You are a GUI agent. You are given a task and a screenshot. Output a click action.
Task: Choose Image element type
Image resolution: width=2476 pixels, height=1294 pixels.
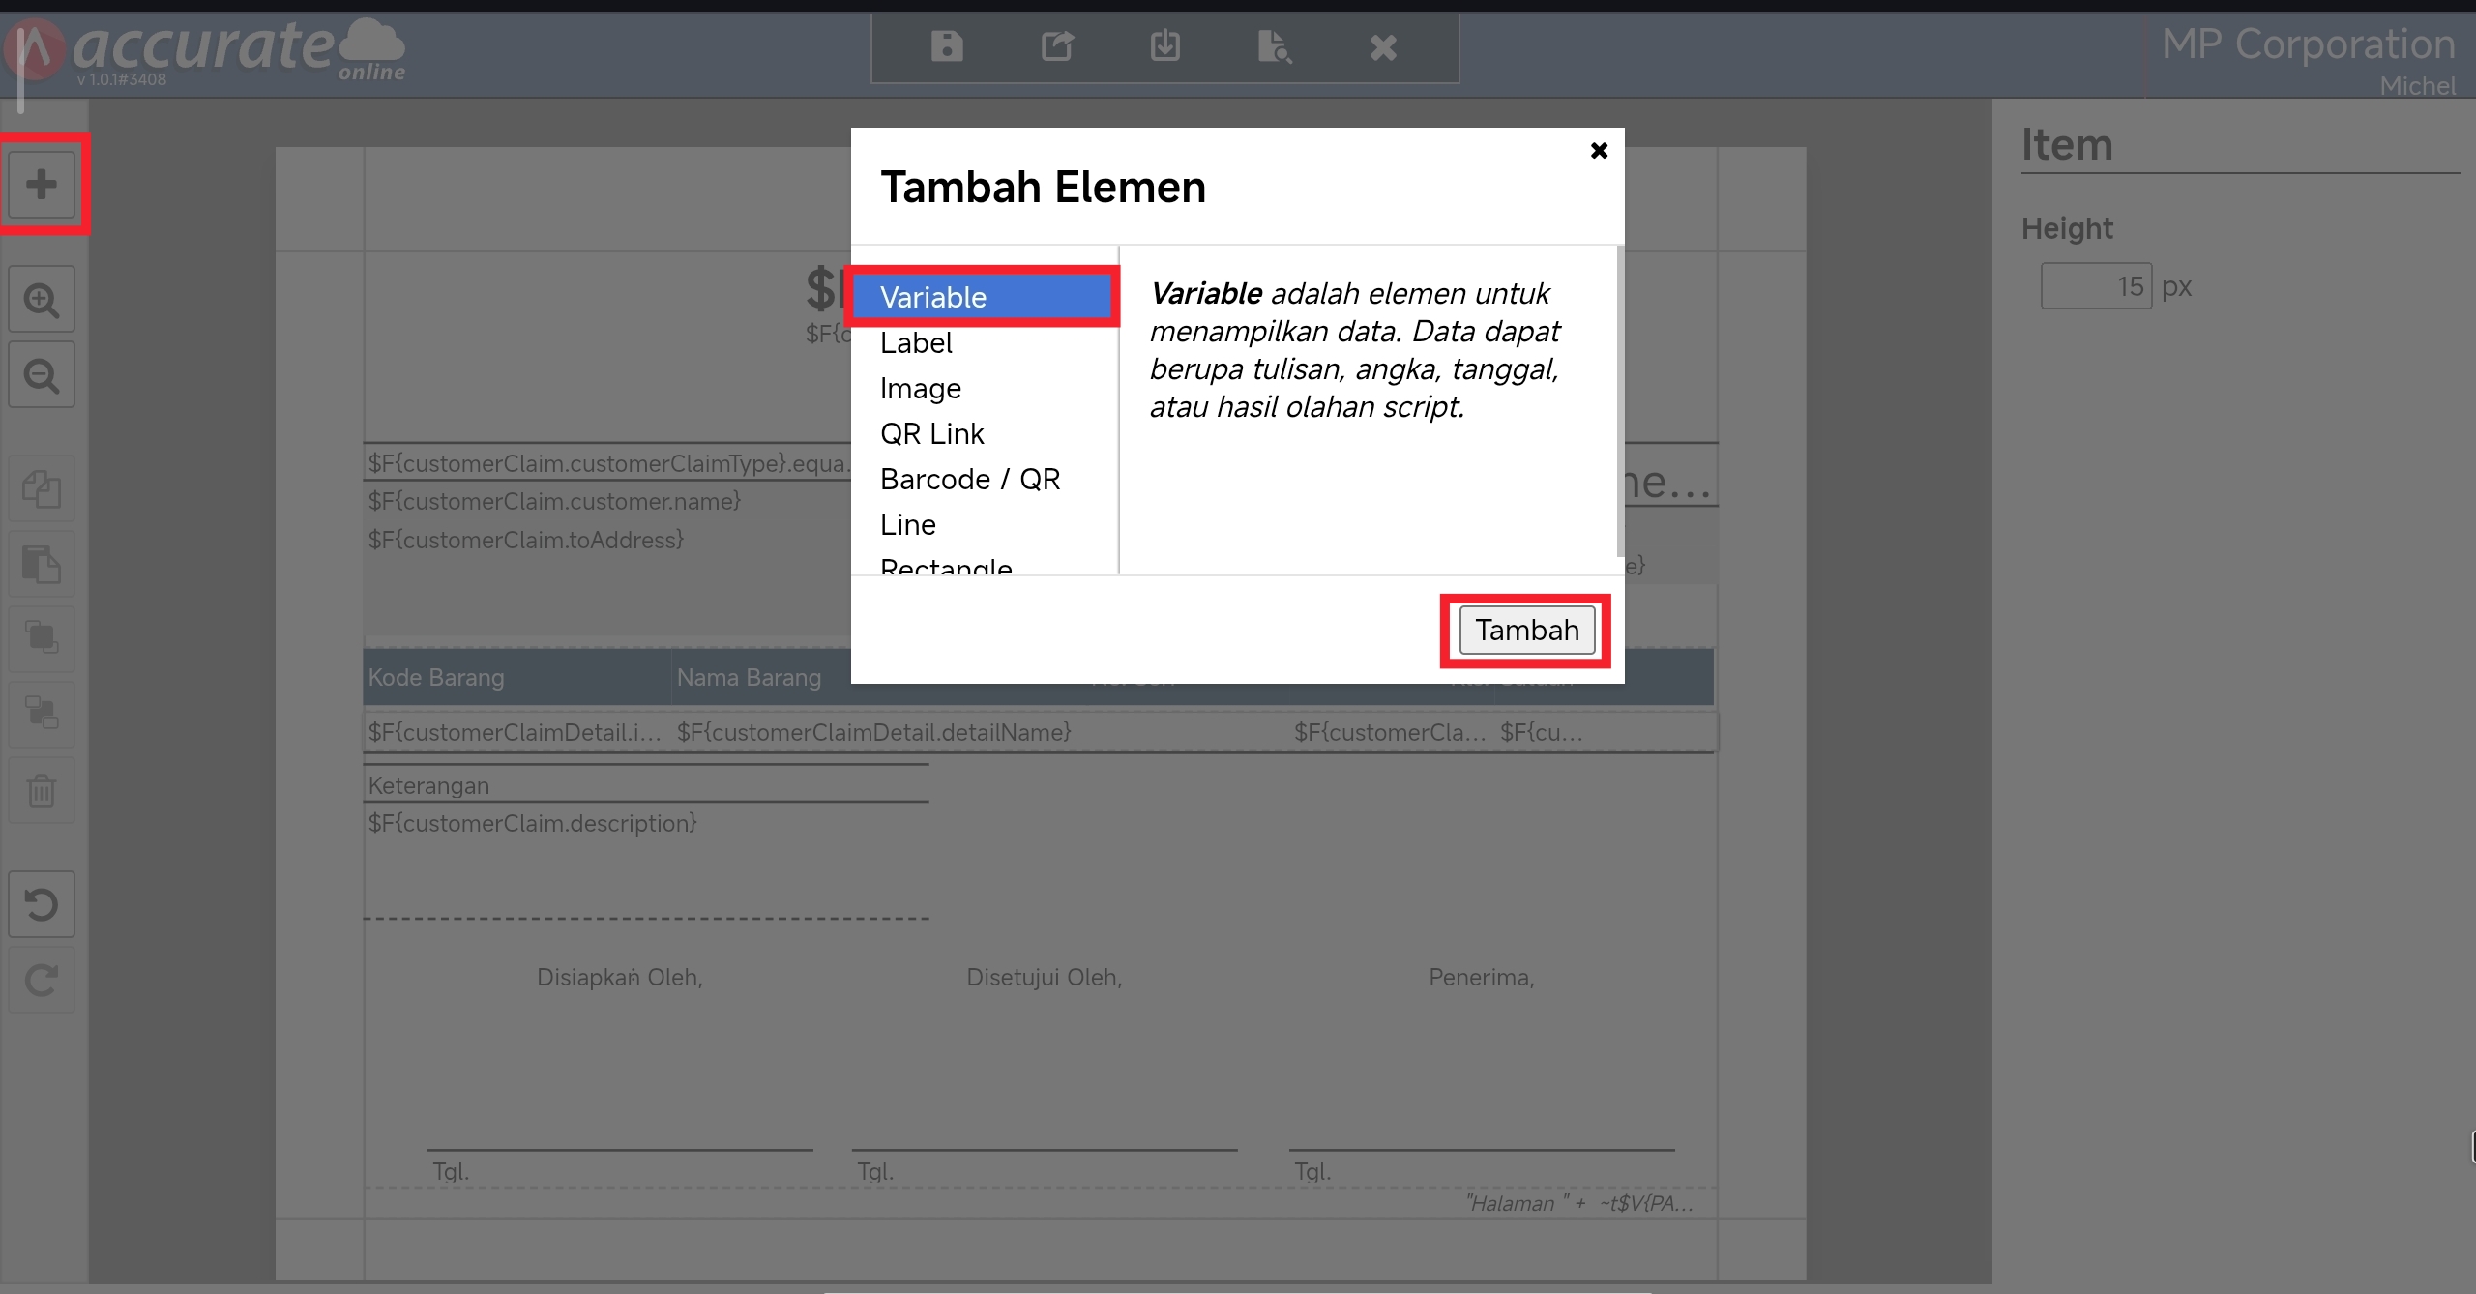click(x=920, y=388)
